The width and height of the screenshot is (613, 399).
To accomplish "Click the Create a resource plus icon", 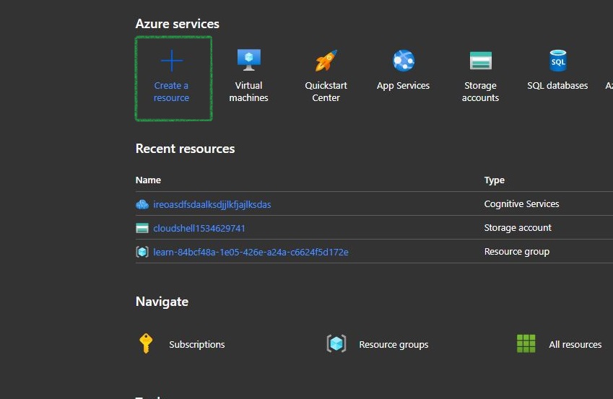I will 172,61.
